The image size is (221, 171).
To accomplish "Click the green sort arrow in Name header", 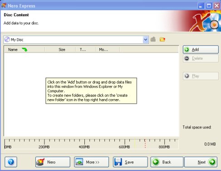I will [25, 49].
